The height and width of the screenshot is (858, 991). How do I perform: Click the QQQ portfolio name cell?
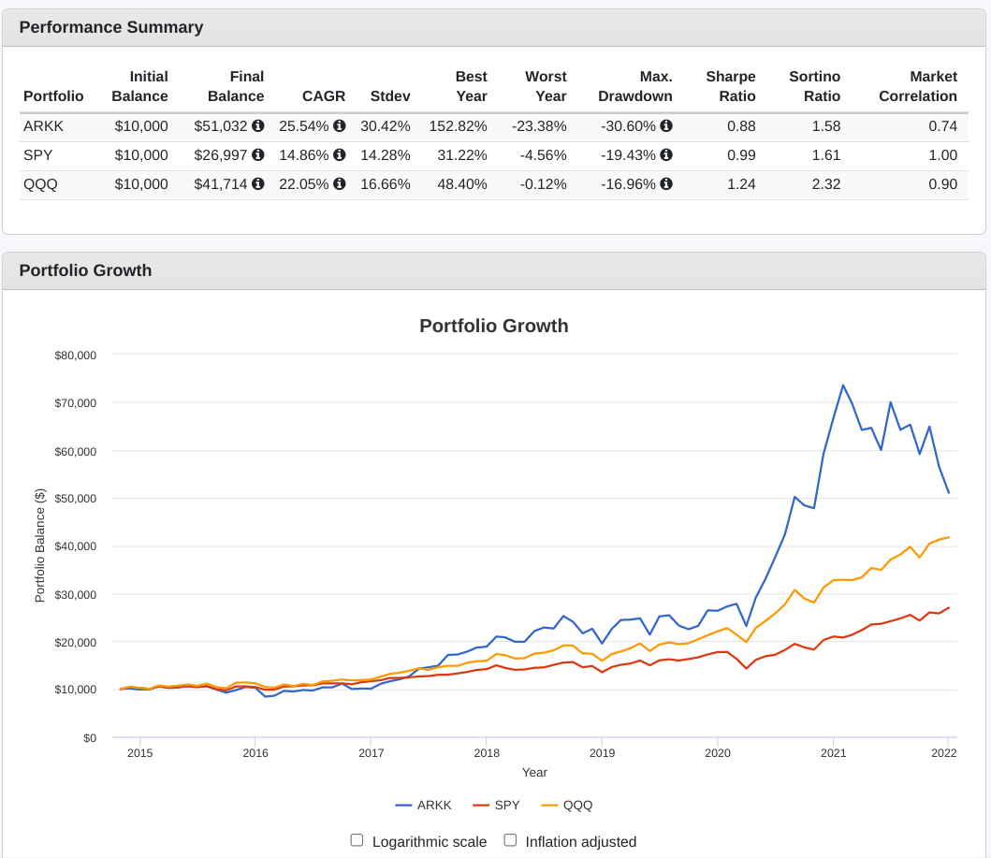40,184
